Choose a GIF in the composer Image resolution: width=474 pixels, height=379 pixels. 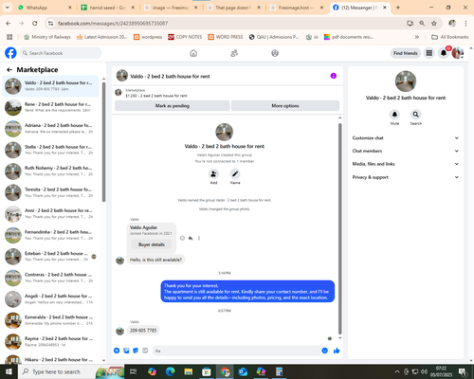pyautogui.click(x=145, y=351)
